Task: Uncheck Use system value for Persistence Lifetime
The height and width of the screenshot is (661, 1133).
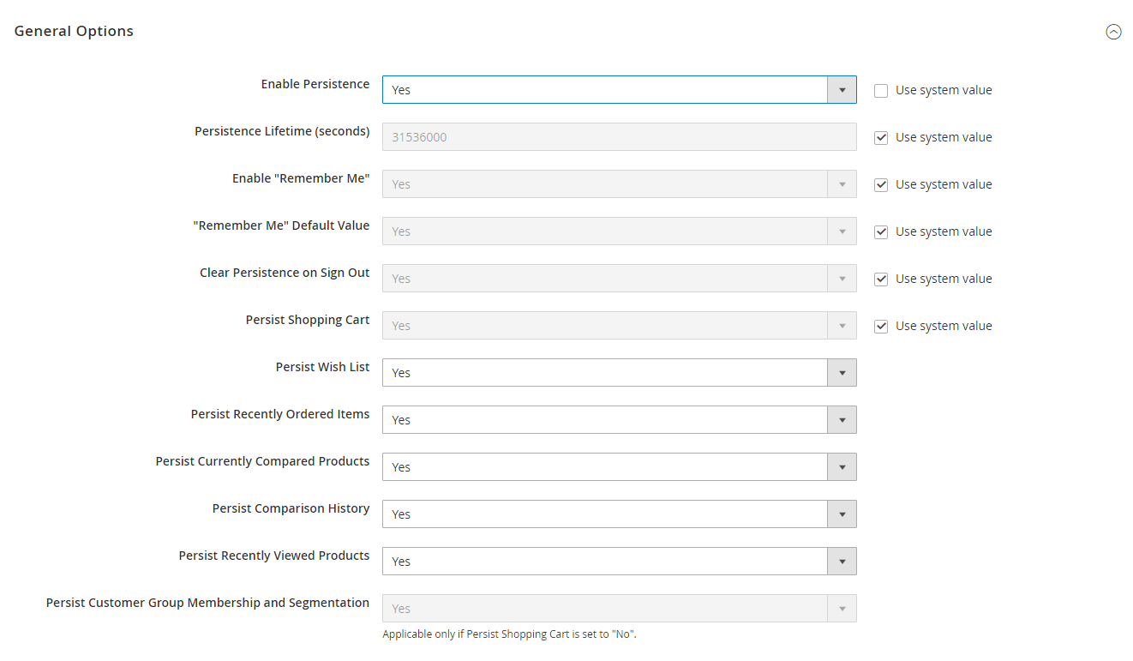Action: coord(881,137)
